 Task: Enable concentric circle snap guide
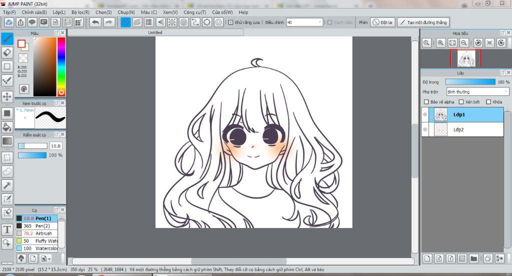click(184, 22)
